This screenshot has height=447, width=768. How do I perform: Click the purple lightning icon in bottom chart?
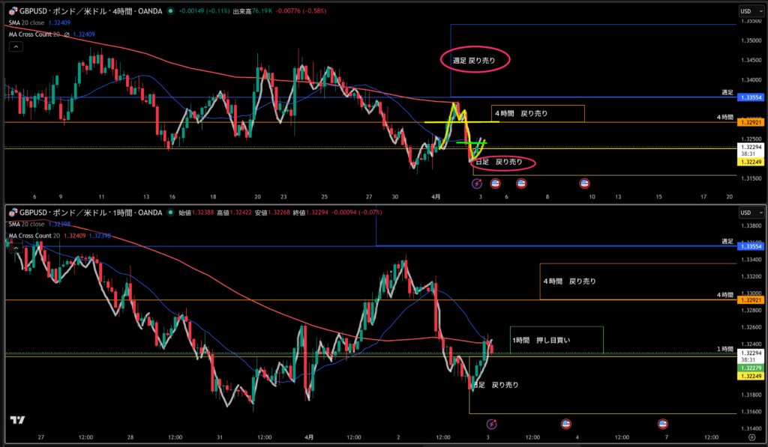click(x=491, y=424)
